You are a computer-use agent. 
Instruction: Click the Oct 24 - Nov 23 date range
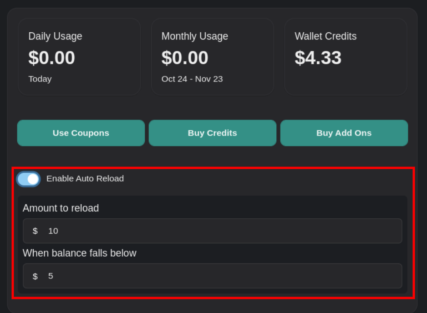coord(192,79)
